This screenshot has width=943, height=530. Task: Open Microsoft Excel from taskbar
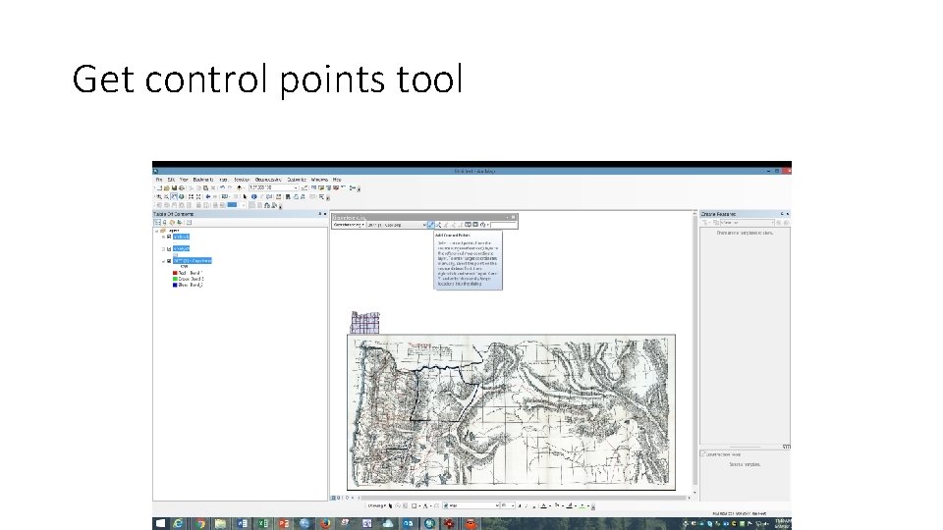pos(263,523)
